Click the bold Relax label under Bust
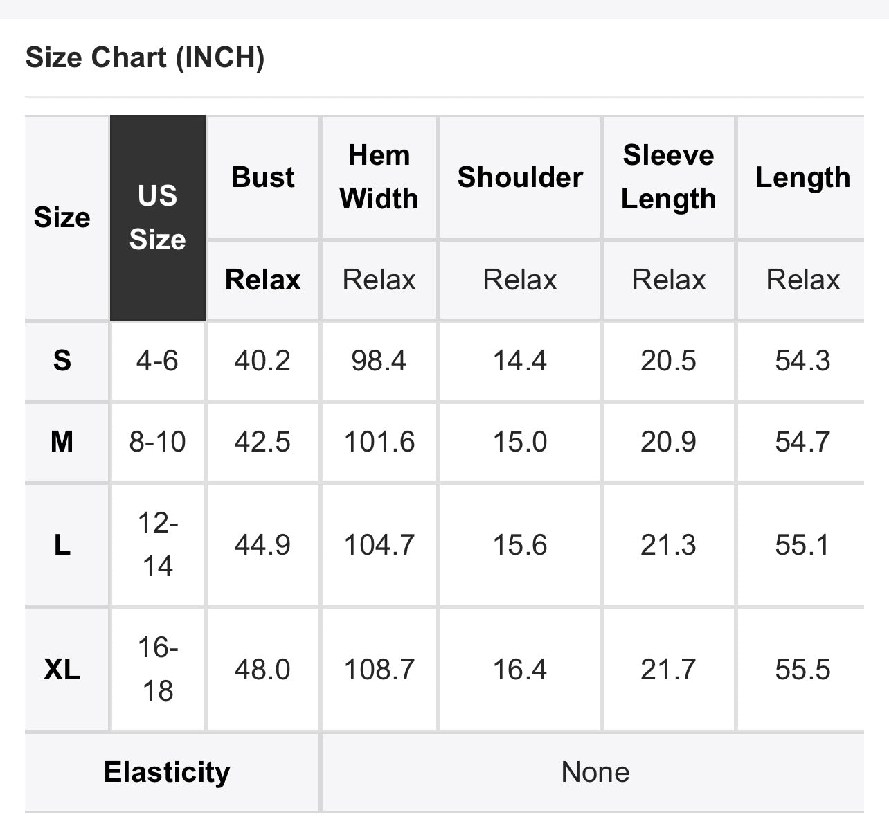889x831 pixels. tap(263, 280)
